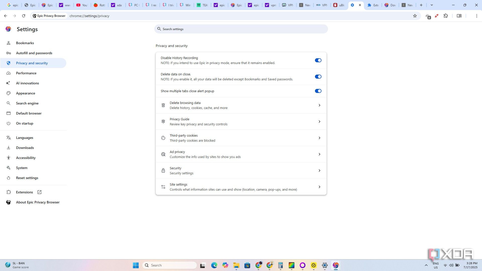Click the Extensions external link icon in sidebar
This screenshot has width=482, height=271.
tap(39, 192)
